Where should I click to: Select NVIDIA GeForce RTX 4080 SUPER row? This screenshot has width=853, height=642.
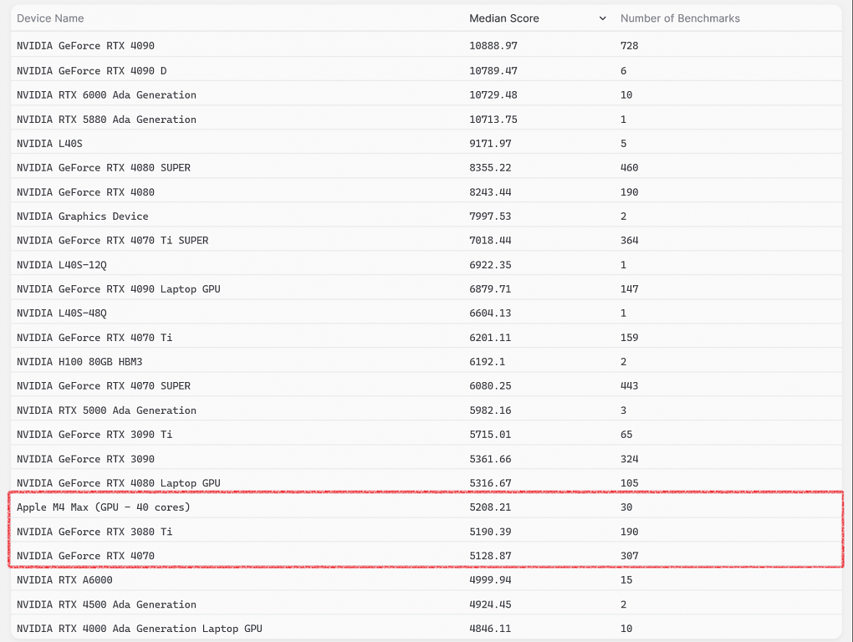pos(426,167)
